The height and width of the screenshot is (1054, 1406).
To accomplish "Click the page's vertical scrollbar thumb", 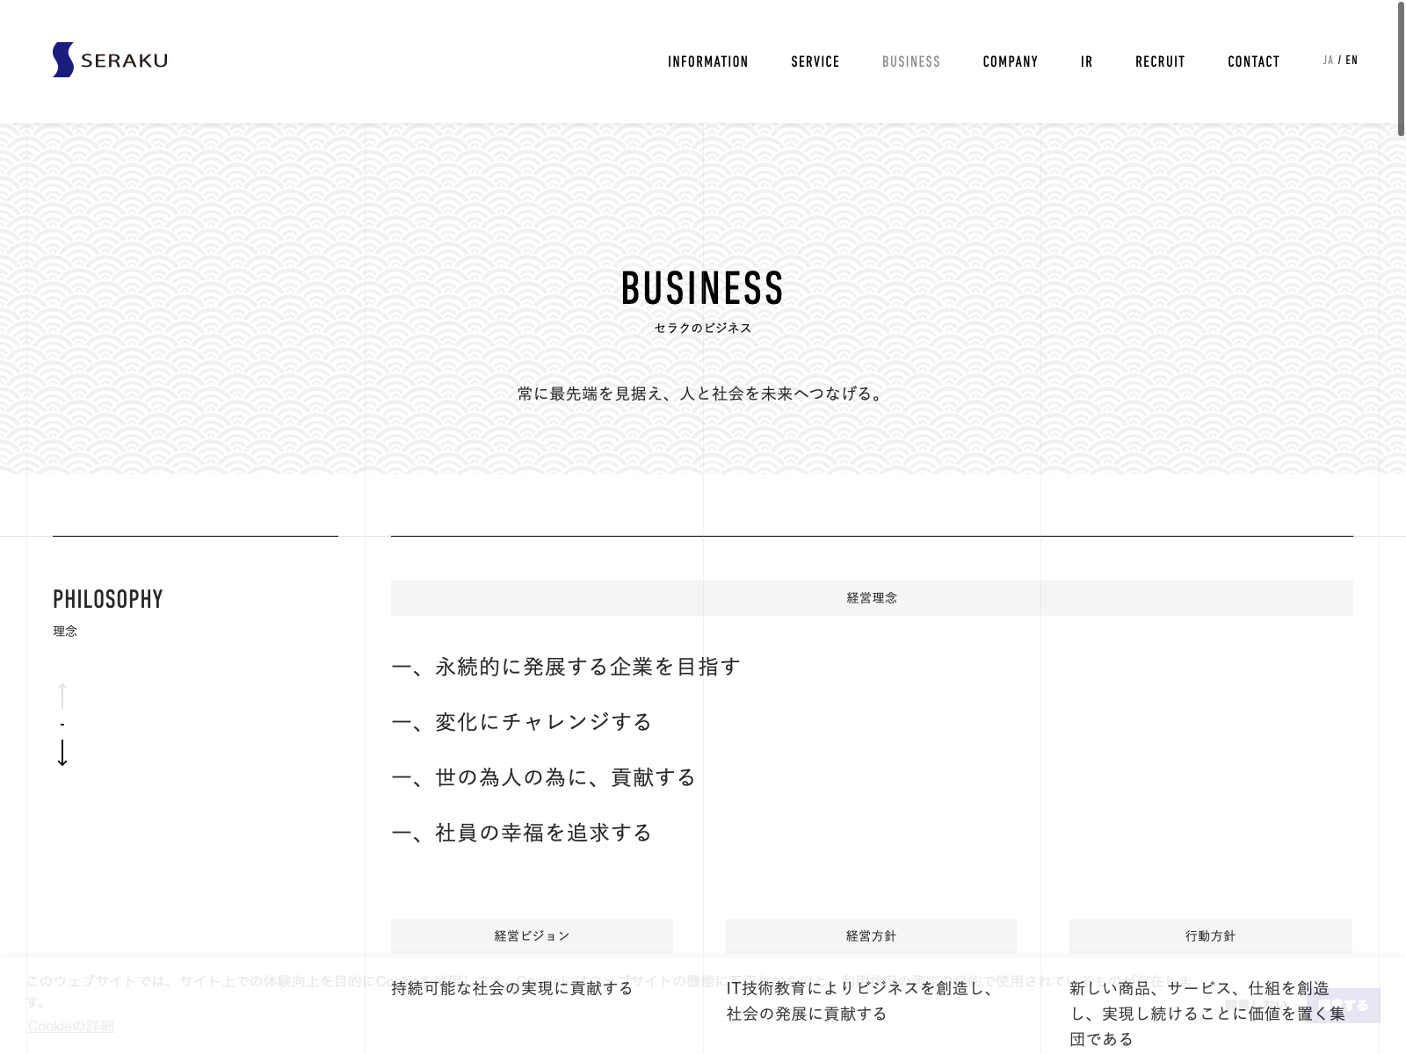I will (1401, 70).
